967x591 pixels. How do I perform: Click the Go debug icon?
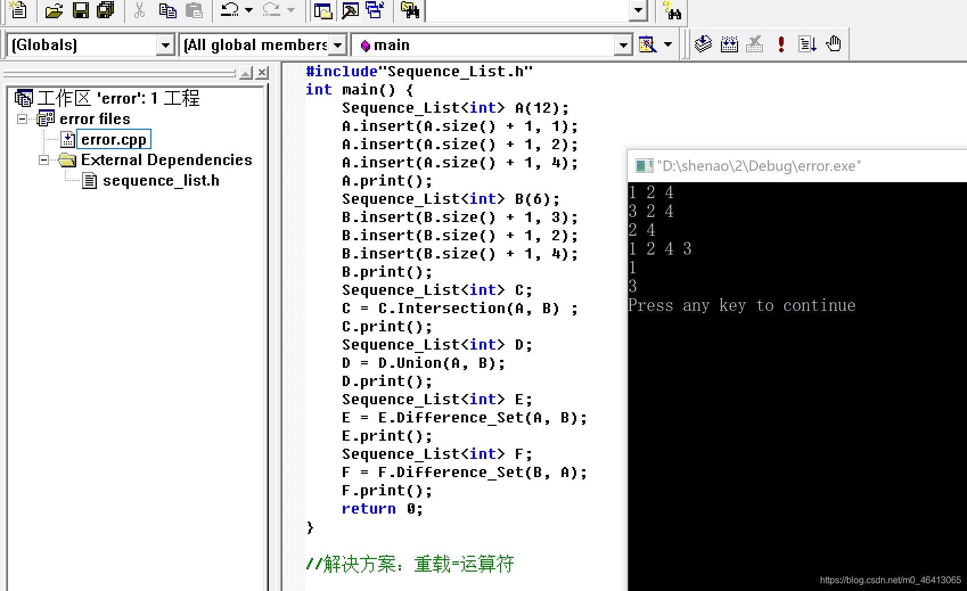pos(808,44)
